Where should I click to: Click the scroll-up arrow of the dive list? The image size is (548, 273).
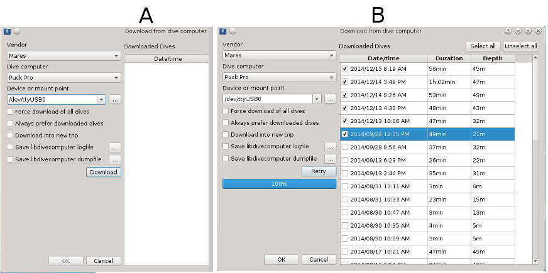pos(535,58)
